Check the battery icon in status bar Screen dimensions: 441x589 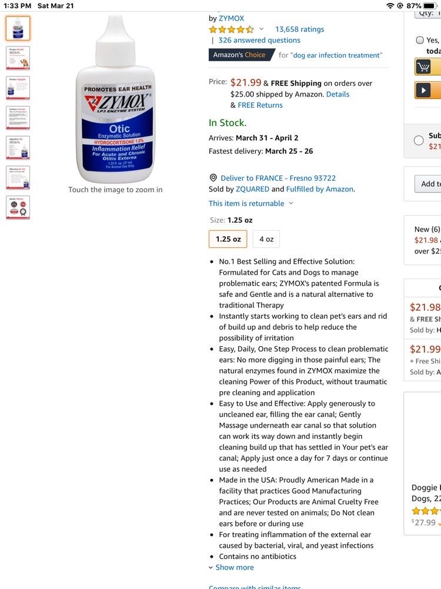tap(429, 6)
